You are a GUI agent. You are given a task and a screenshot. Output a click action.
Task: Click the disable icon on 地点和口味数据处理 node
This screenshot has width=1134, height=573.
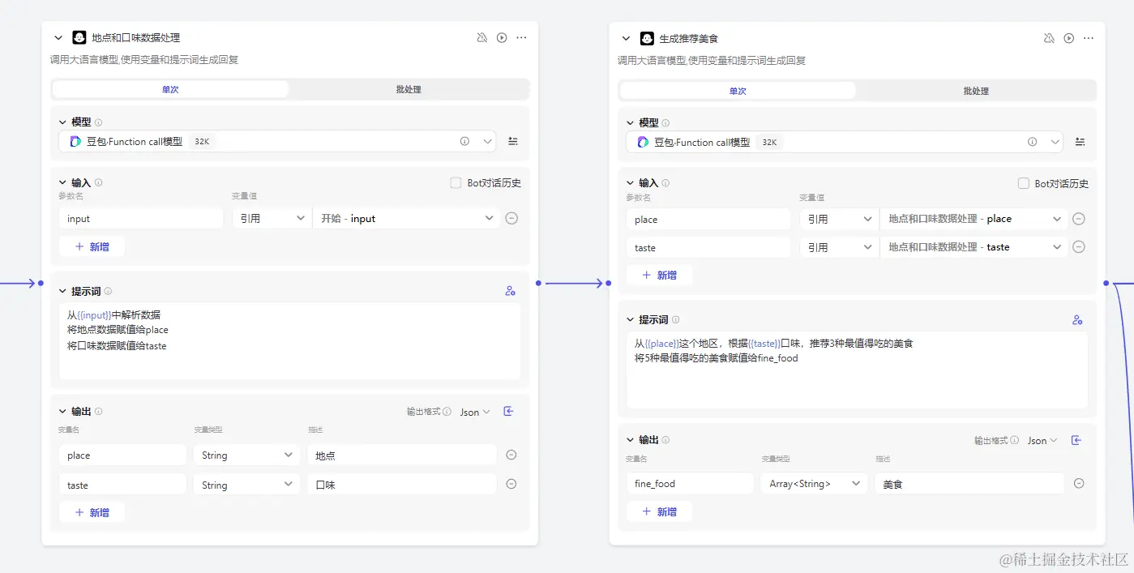(482, 37)
